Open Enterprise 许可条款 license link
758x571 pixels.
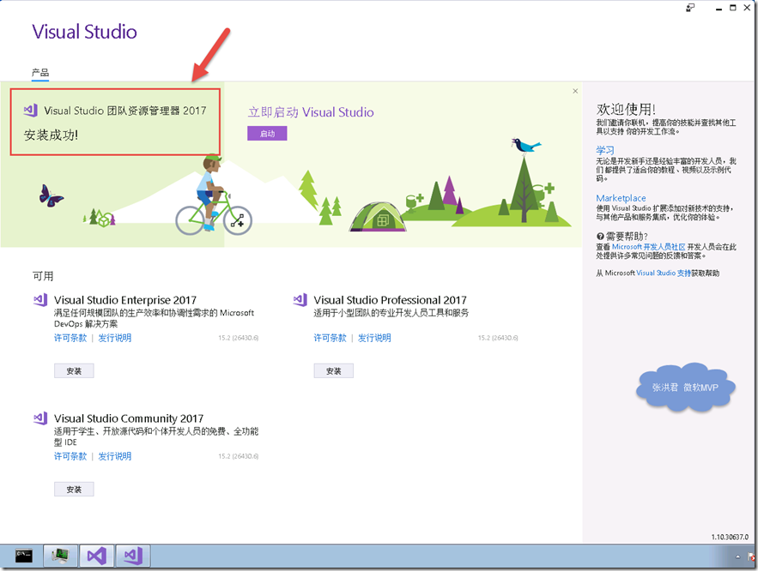pyautogui.click(x=70, y=338)
